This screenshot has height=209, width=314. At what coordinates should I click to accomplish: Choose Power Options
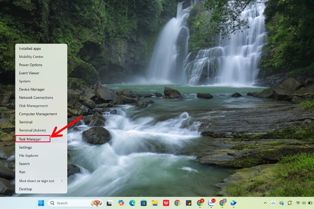[x=41, y=65]
